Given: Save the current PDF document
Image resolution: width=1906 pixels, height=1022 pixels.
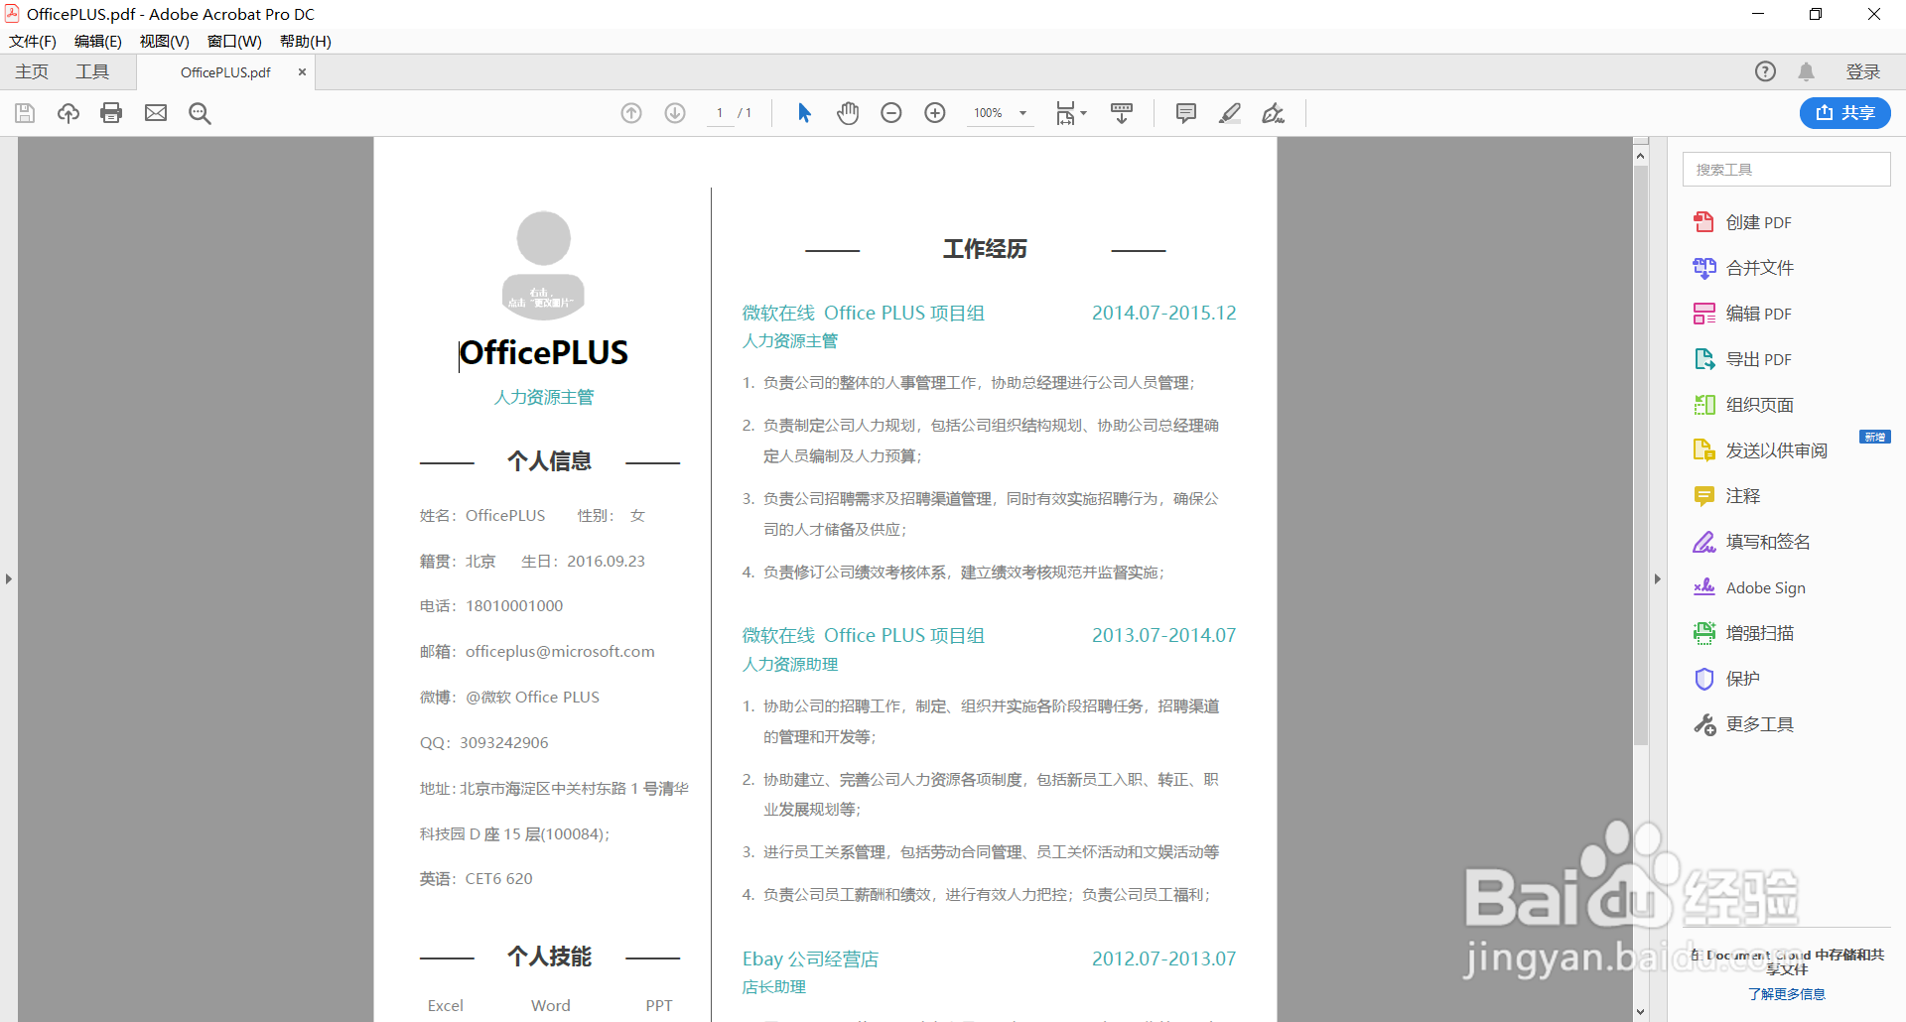Looking at the screenshot, I should 24,112.
